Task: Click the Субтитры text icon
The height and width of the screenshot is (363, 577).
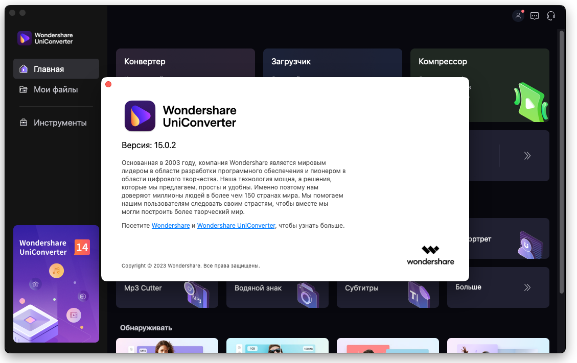Action: [419, 295]
